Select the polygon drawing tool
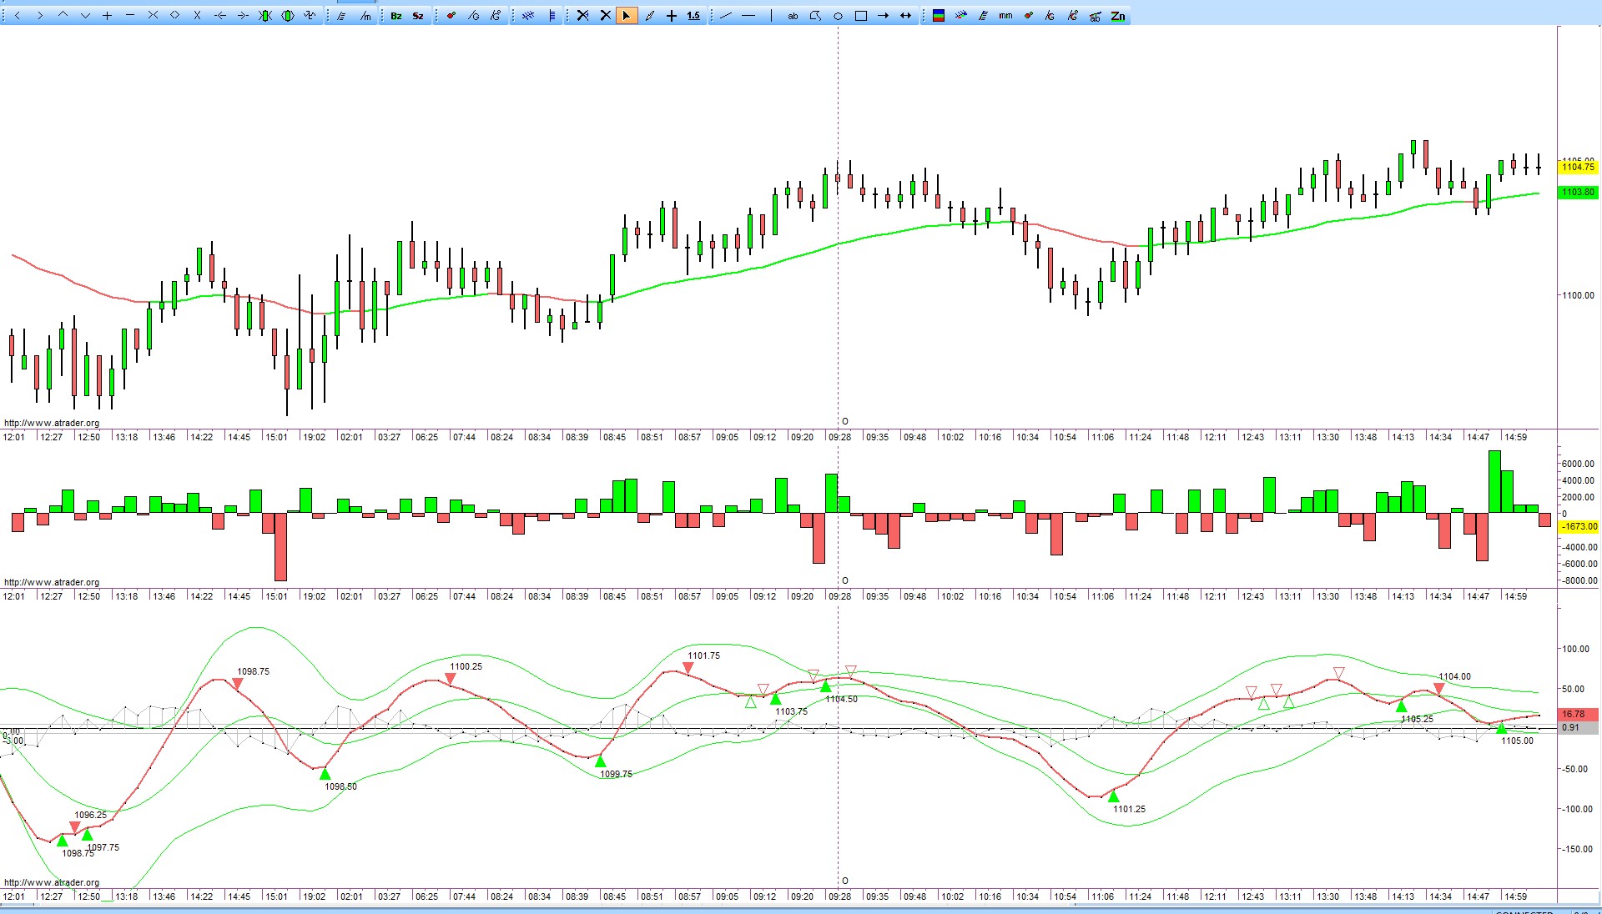 coord(815,16)
